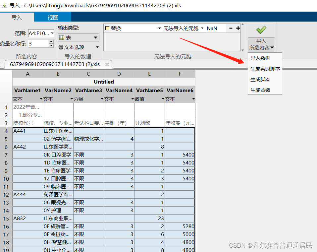Click the yellow swatch beside 替换
This screenshot has height=252, width=317.
(x=107, y=29)
